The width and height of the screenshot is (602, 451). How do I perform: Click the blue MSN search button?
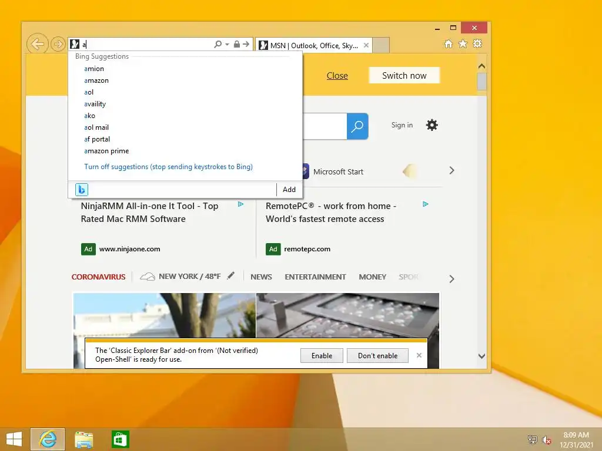357,126
